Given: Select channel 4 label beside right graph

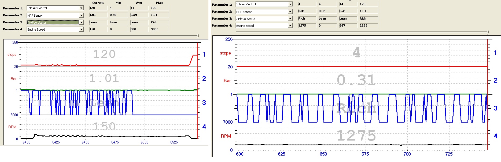Looking at the screenshot, I should [495, 136].
